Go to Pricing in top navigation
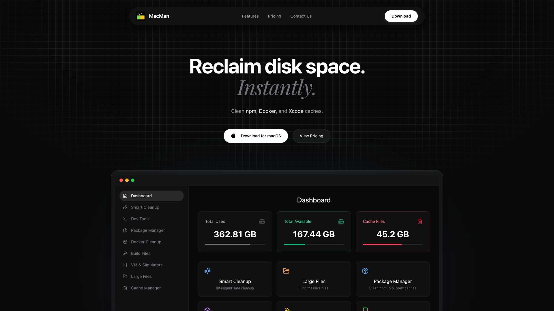Viewport: 554px width, 311px height. tap(274, 16)
